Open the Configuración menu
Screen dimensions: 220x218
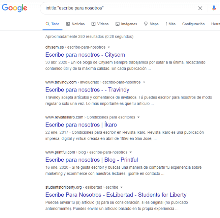click(x=193, y=24)
